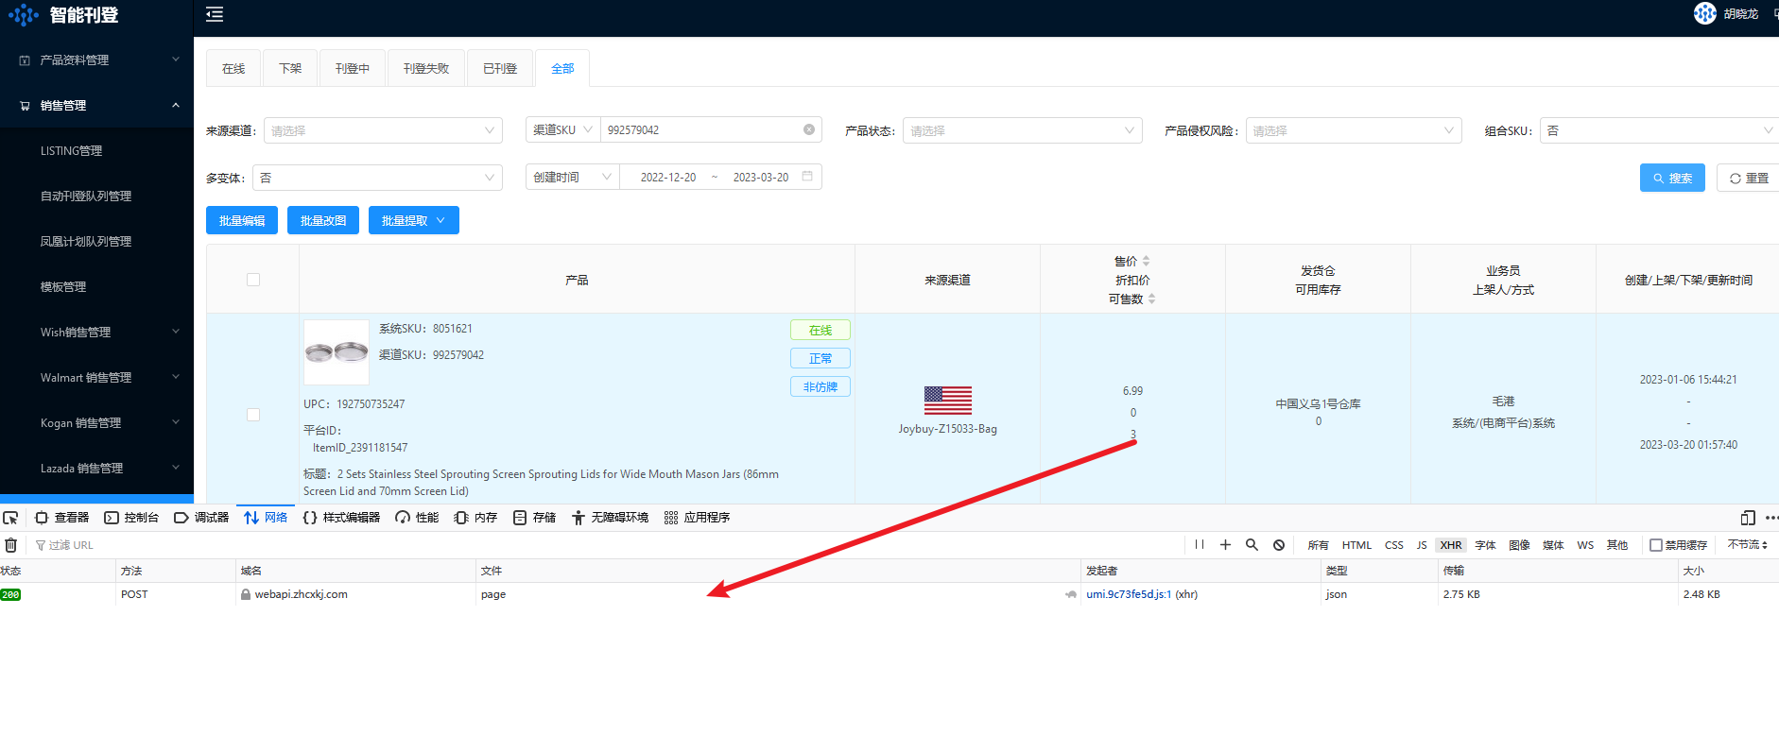Open the 控制台 devtools tab
1779x735 pixels.
pyautogui.click(x=131, y=518)
